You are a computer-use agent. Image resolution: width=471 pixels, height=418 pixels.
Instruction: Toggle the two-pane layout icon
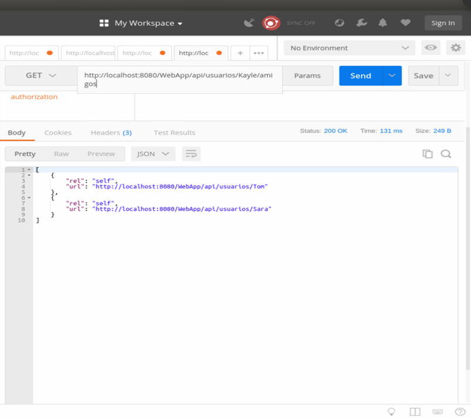tap(415, 412)
